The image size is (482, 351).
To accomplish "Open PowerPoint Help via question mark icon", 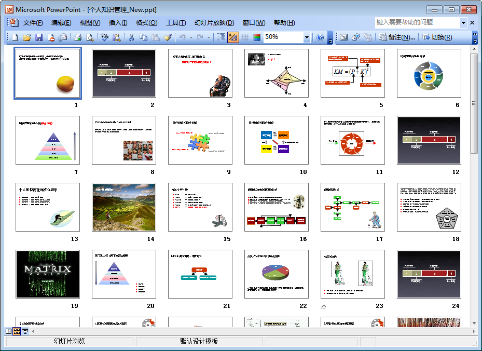I will click(320, 37).
